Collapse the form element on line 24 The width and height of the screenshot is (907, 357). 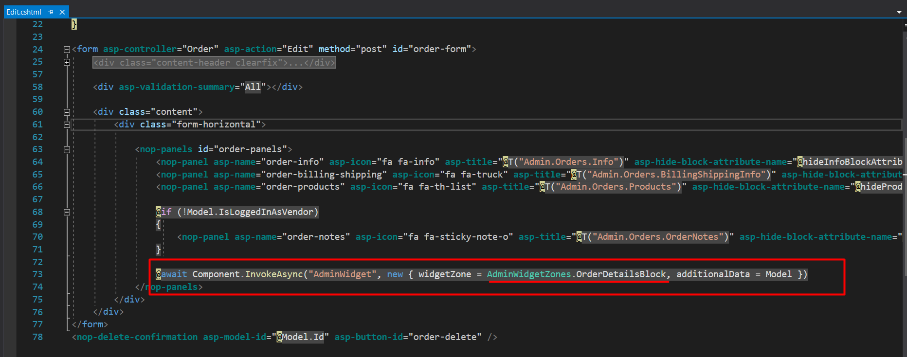[x=67, y=49]
